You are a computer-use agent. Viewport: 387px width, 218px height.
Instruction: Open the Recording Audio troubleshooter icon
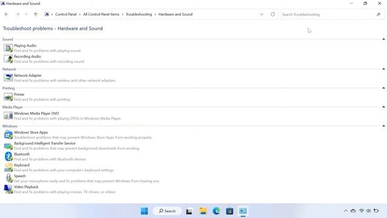[x=8, y=59]
